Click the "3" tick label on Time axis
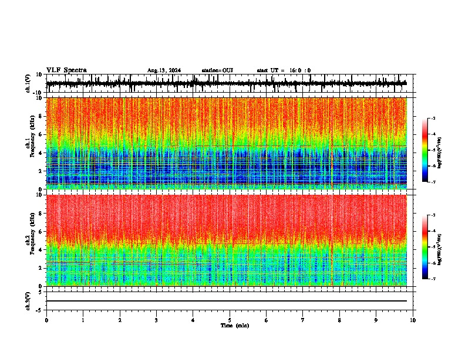This screenshot has height=359, width=465. 156,320
